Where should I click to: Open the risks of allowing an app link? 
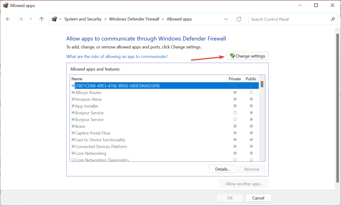coord(117,56)
